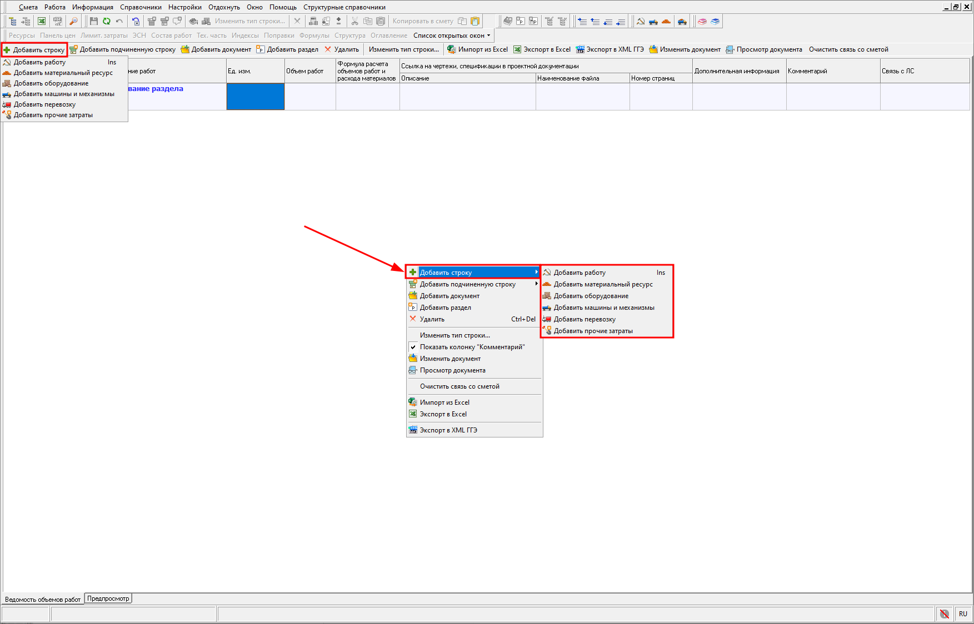Screen dimensions: 974x624
Task: Click the blue books icon in toolbar
Action: (715, 21)
